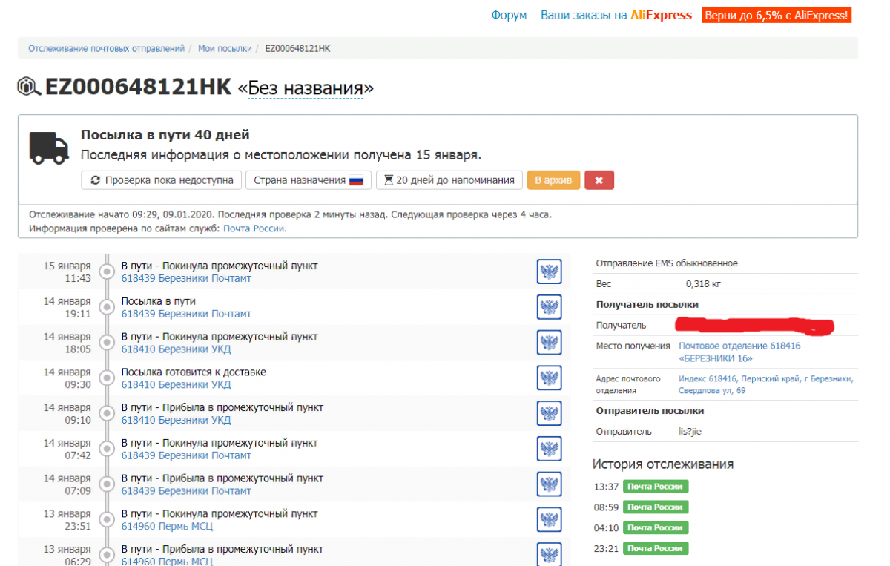Click the package icon beside the tracking number
This screenshot has width=890, height=566.
29,87
